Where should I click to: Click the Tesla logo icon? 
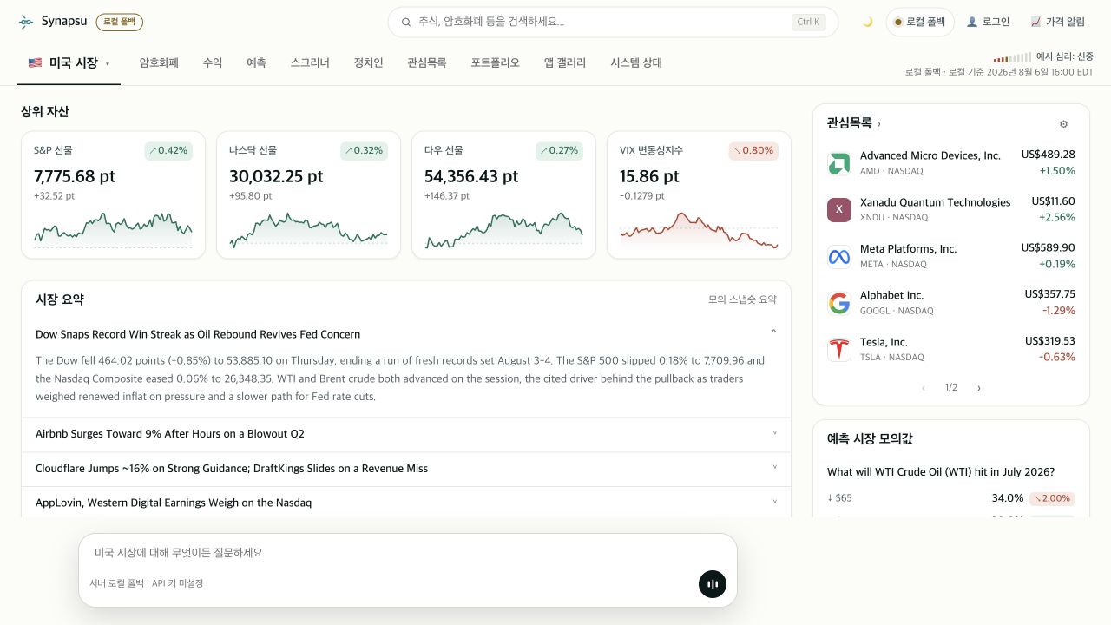tap(839, 349)
